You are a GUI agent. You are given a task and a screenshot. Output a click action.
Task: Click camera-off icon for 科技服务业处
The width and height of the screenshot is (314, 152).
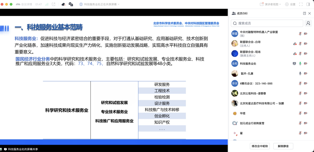coord(306,63)
